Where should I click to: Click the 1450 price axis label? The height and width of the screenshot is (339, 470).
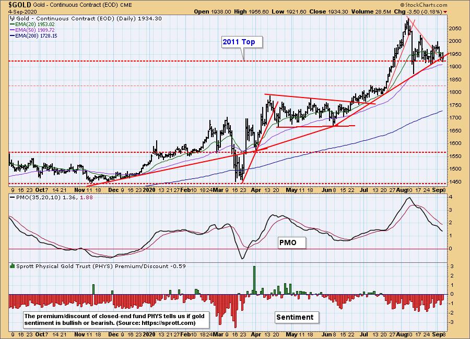click(x=455, y=182)
